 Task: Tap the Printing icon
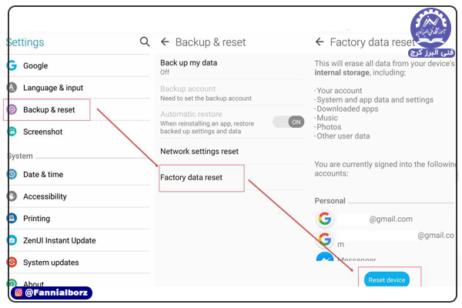tap(12, 218)
